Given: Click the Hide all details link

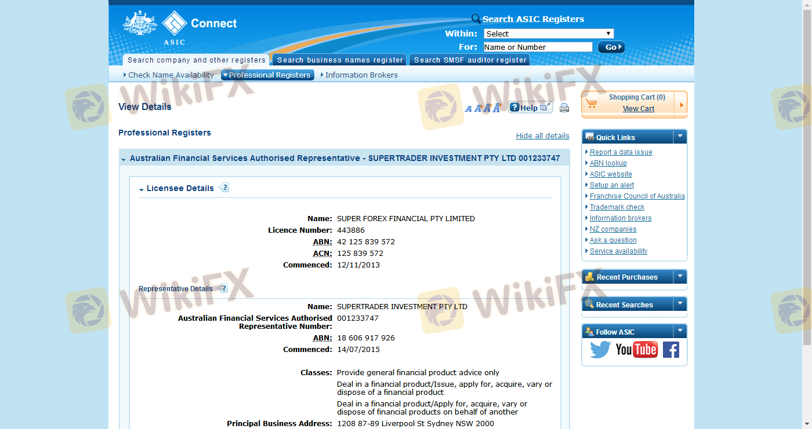Looking at the screenshot, I should click(x=542, y=135).
